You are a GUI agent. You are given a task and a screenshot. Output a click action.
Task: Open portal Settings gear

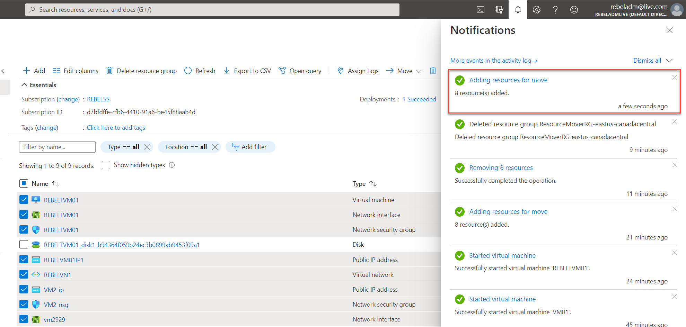coord(537,9)
